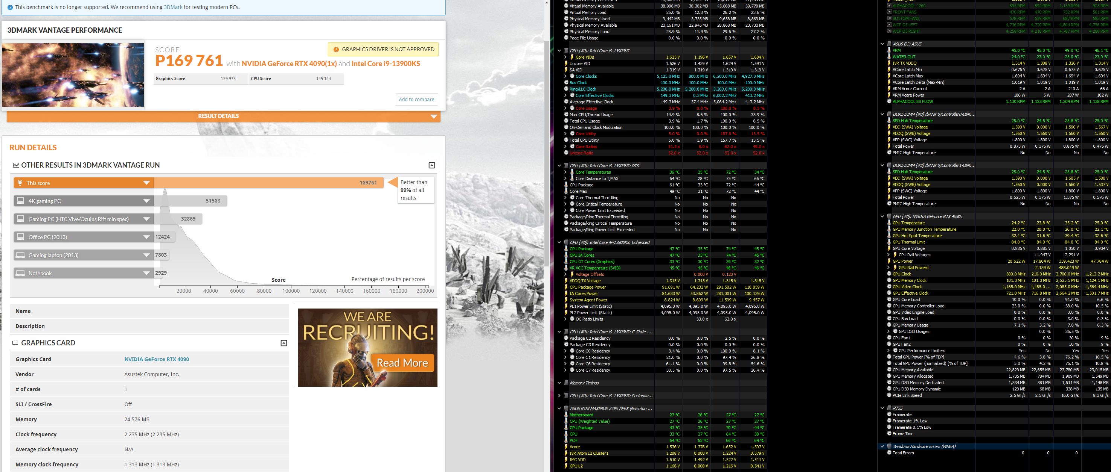
Task: Collapse the ASUS EC: ASUS sensor group
Action: pos(882,44)
